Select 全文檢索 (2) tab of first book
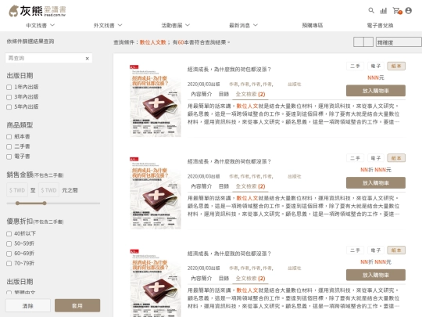Image resolution: width=422 pixels, height=317 pixels. [x=250, y=94]
